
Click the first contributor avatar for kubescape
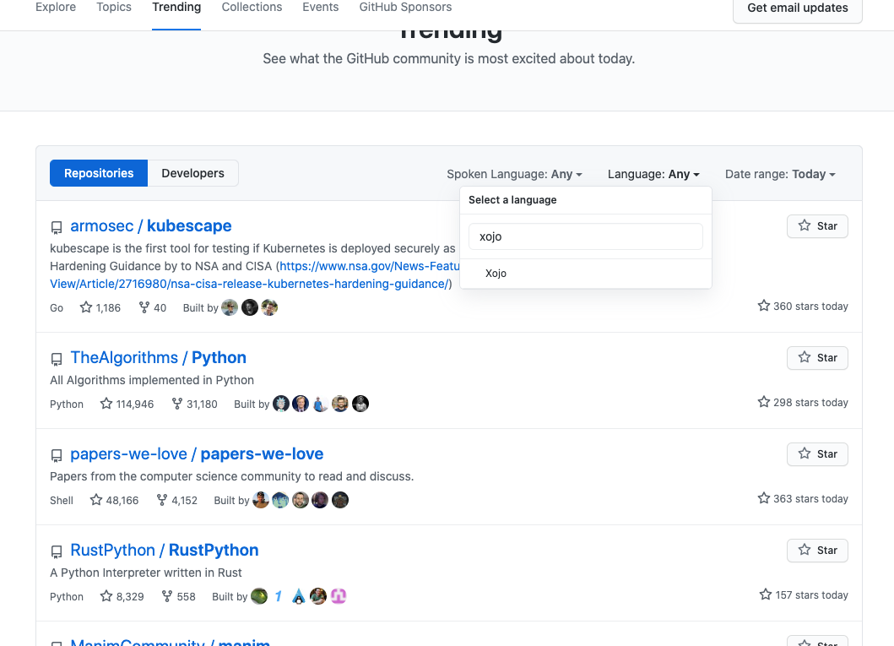[230, 307]
